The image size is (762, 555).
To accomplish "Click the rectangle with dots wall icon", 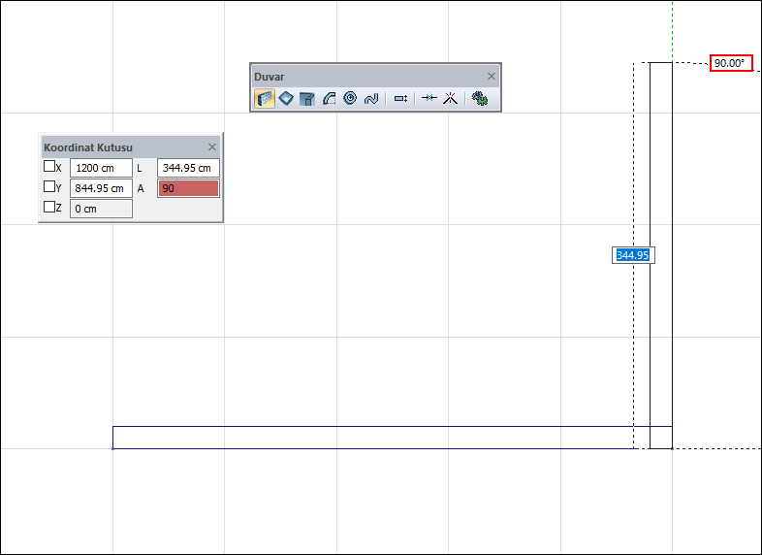I will (400, 99).
